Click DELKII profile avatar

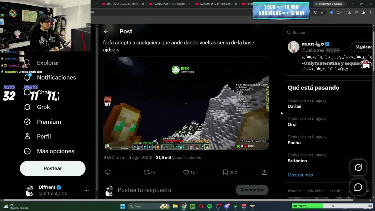point(293,47)
